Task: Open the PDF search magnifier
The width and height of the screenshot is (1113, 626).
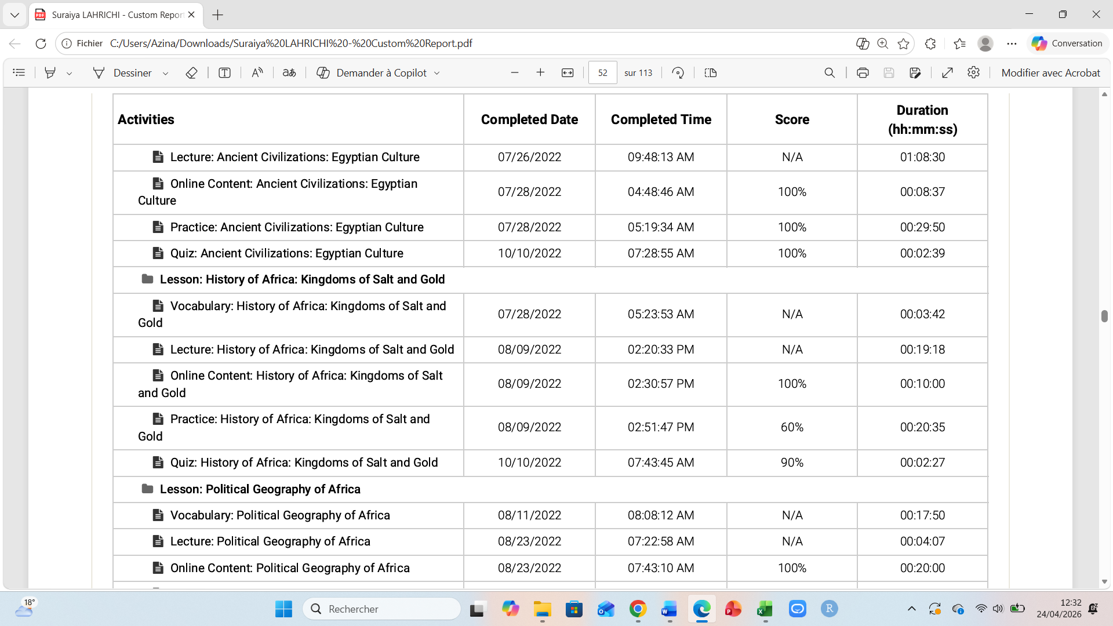Action: tap(830, 72)
